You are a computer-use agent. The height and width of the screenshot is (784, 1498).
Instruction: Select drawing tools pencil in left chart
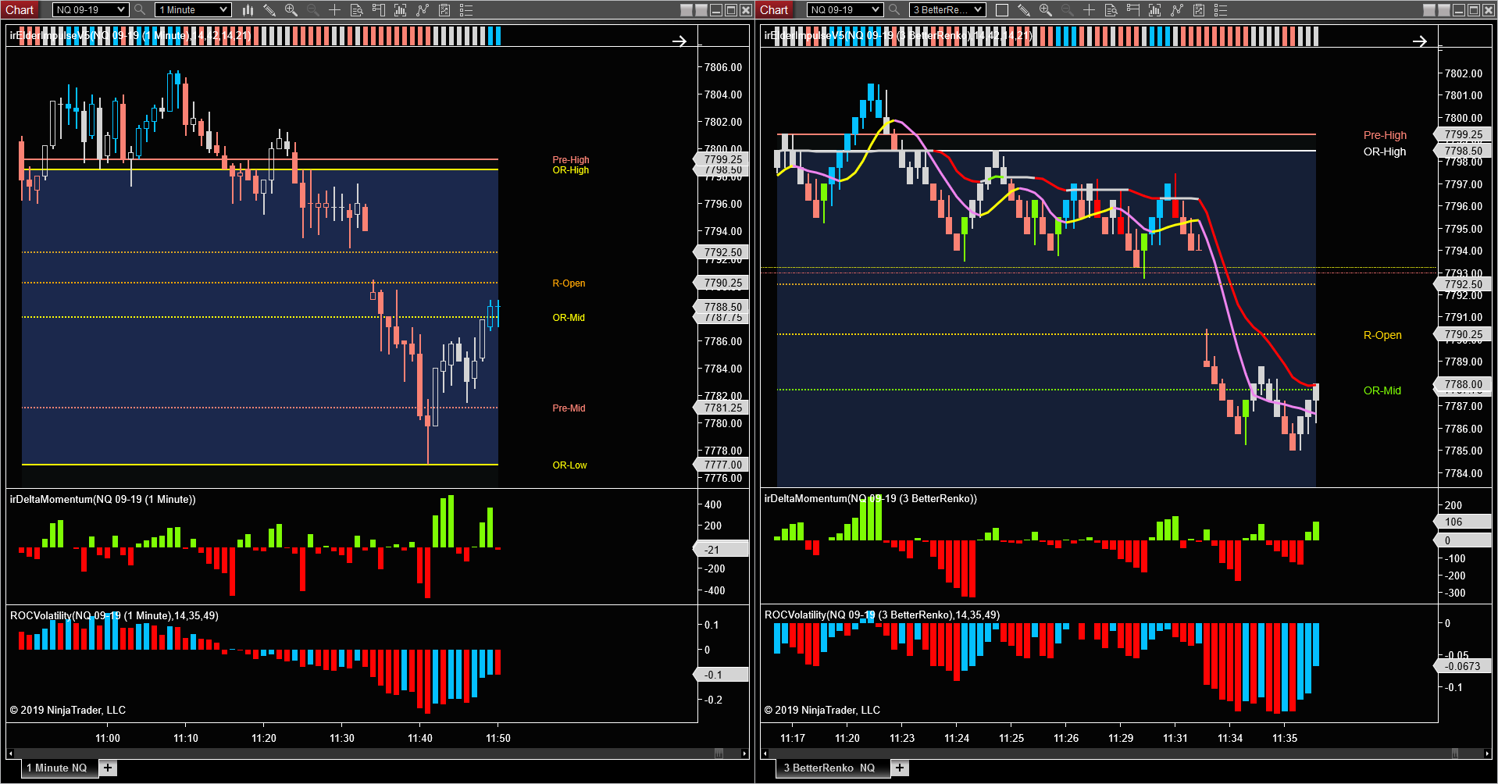[x=269, y=10]
